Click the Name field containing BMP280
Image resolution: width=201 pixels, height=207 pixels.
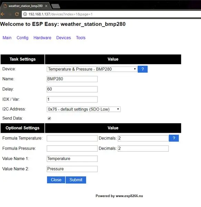pyautogui.click(x=72, y=79)
